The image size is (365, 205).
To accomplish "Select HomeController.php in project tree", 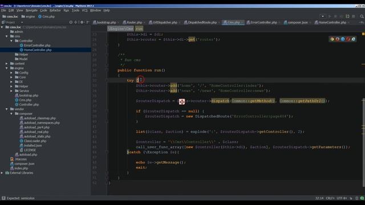I will [38, 50].
